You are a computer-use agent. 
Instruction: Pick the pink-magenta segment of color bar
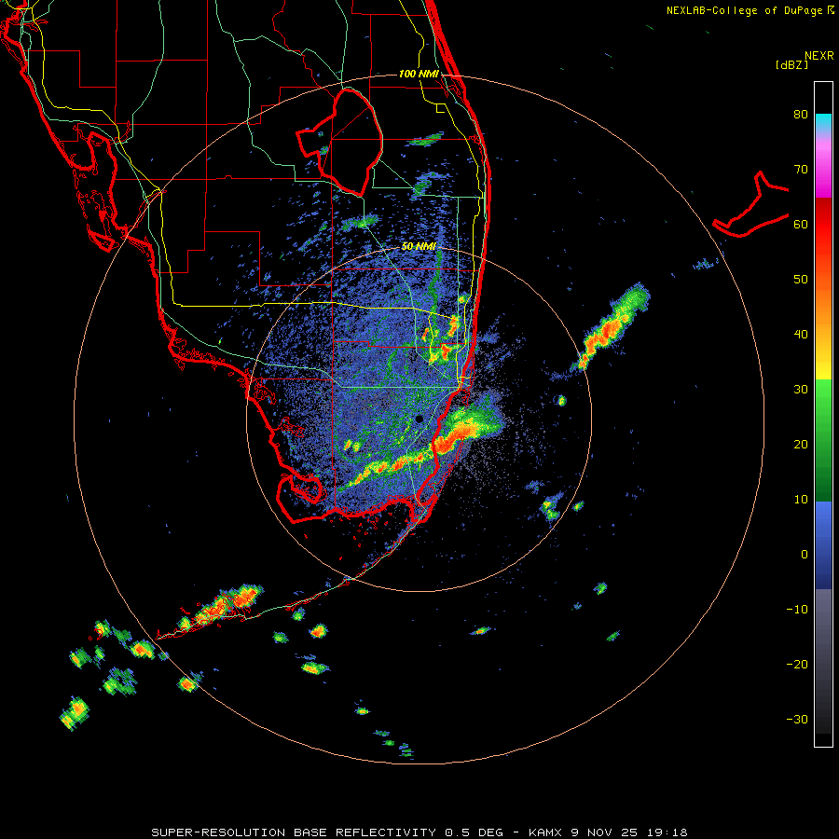coord(823,166)
